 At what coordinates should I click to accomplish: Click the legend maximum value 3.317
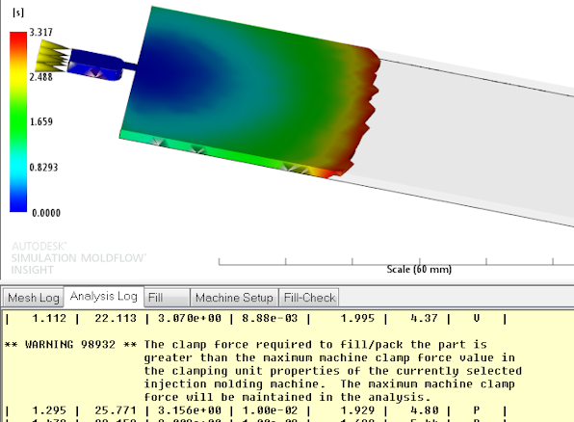[41, 32]
